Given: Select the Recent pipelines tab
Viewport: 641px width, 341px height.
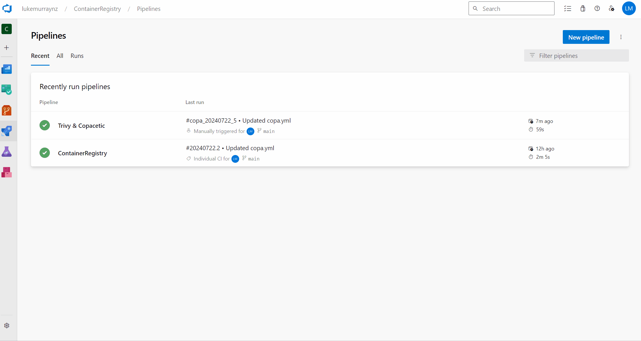Looking at the screenshot, I should point(40,56).
